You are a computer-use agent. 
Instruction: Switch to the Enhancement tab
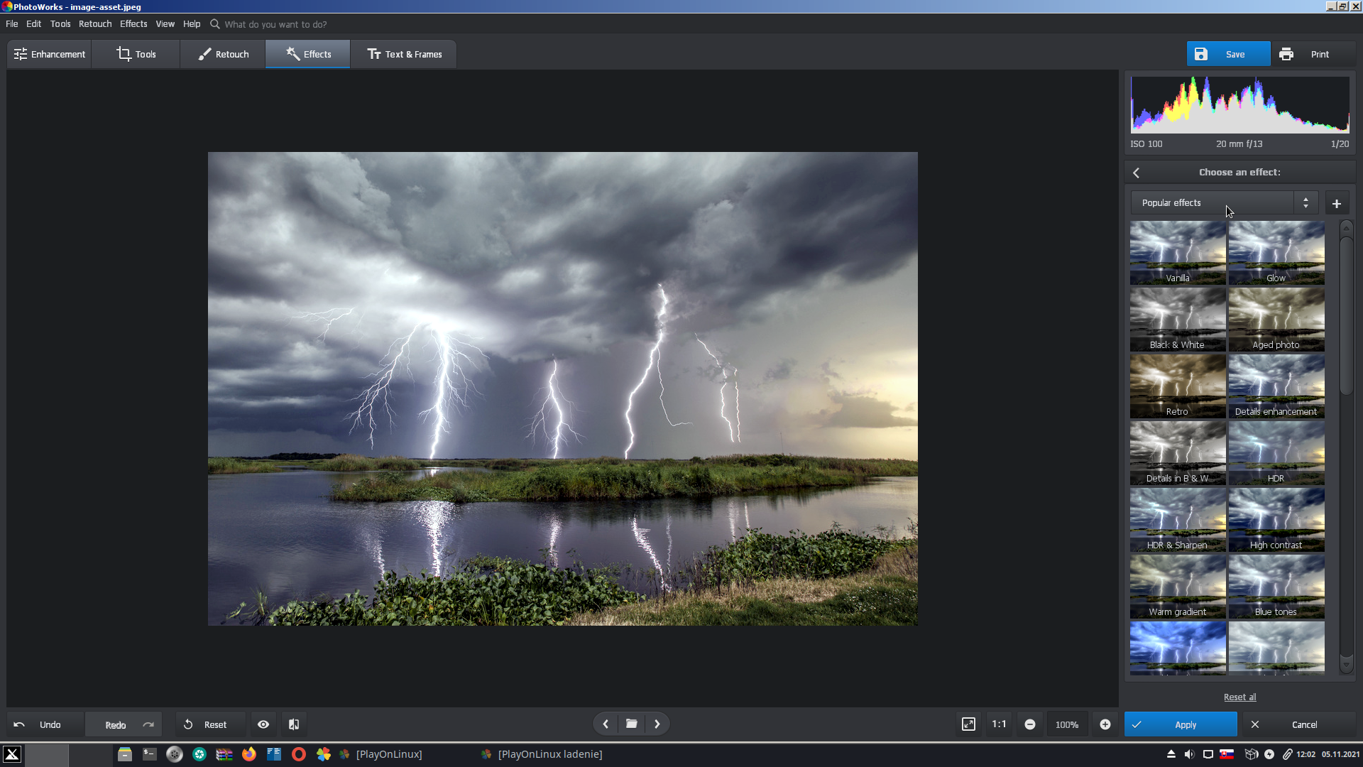50,54
